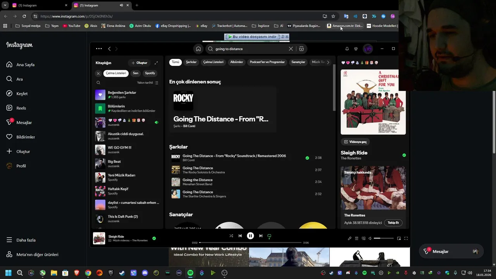Screen dimensions: 496x279
Task: Select the Şarkılar filter tab
Action: (191, 62)
